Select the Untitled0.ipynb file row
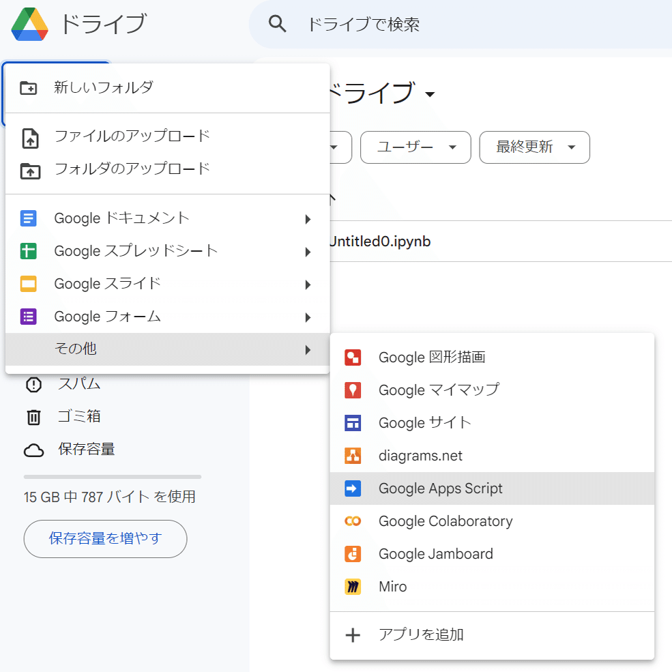Image resolution: width=672 pixels, height=672 pixels. coord(501,242)
